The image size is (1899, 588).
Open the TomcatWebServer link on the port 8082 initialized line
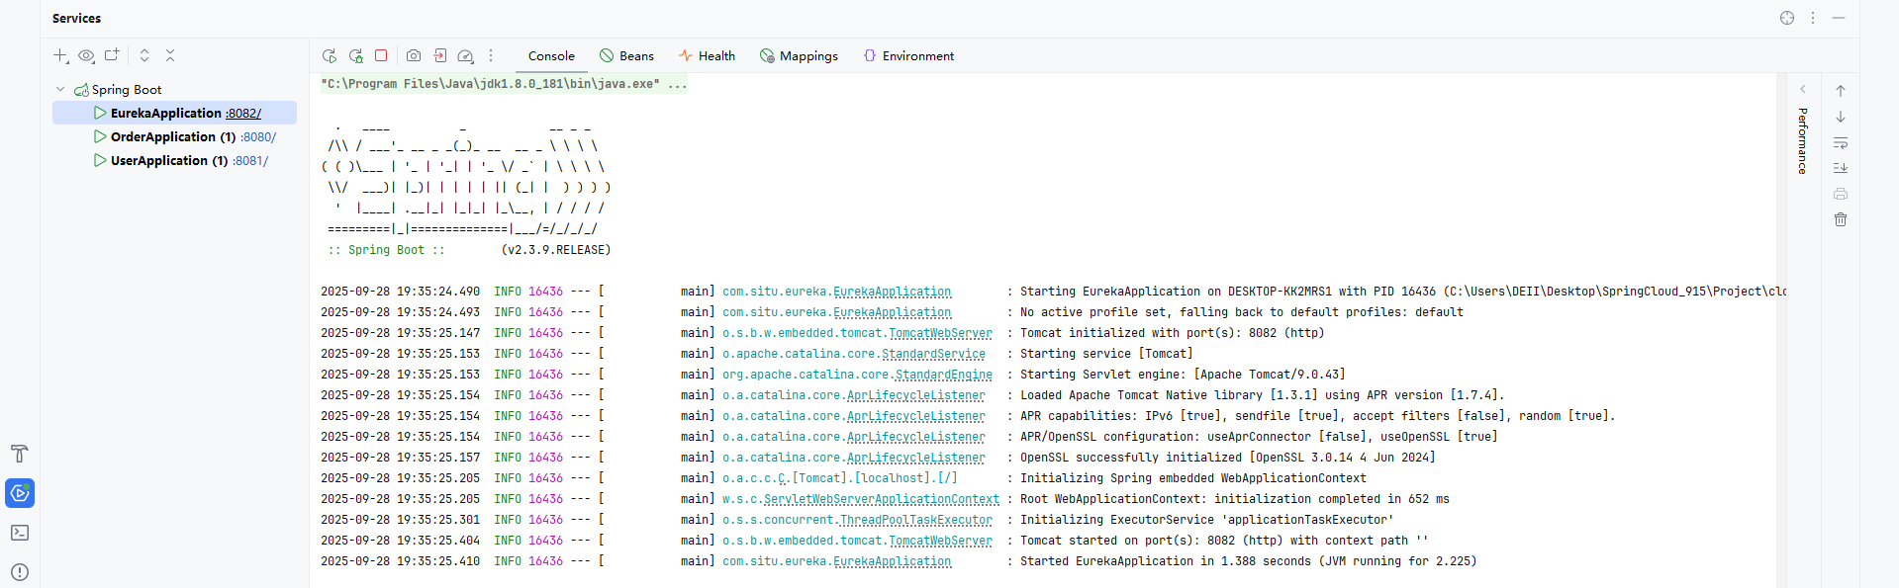940,333
